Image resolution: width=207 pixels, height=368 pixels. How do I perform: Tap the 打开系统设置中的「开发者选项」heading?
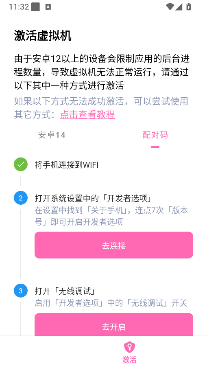tap(94, 198)
